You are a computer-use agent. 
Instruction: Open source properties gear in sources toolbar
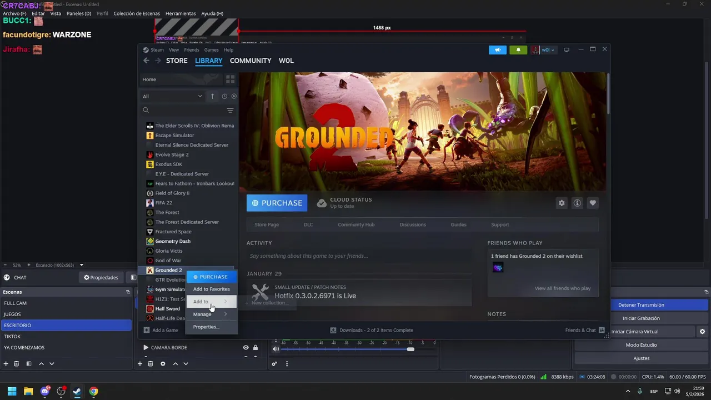click(163, 364)
